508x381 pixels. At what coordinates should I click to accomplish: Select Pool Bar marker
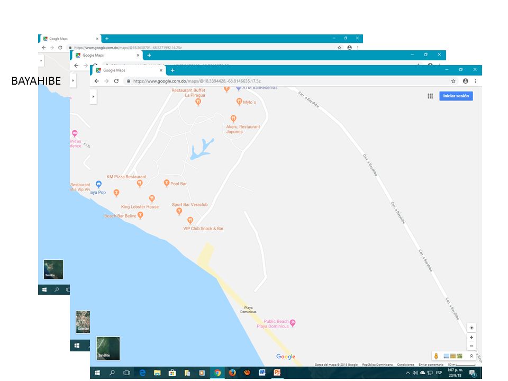point(167,184)
